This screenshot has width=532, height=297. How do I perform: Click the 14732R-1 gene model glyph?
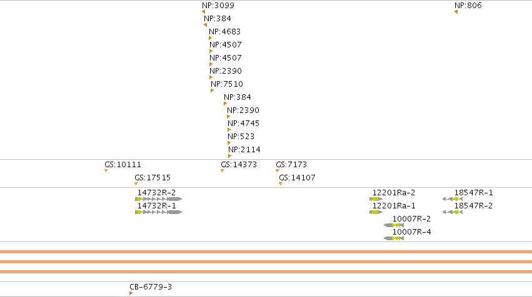pyautogui.click(x=158, y=212)
